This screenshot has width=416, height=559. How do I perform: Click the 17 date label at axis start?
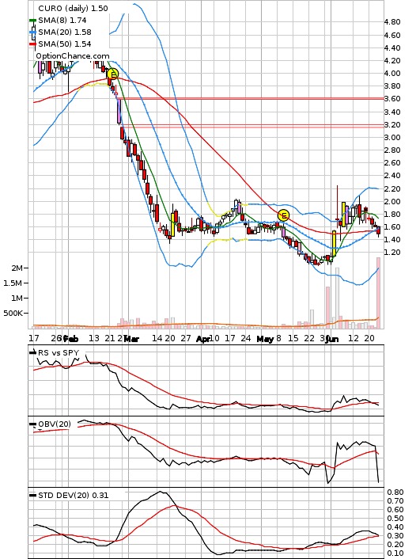click(34, 338)
